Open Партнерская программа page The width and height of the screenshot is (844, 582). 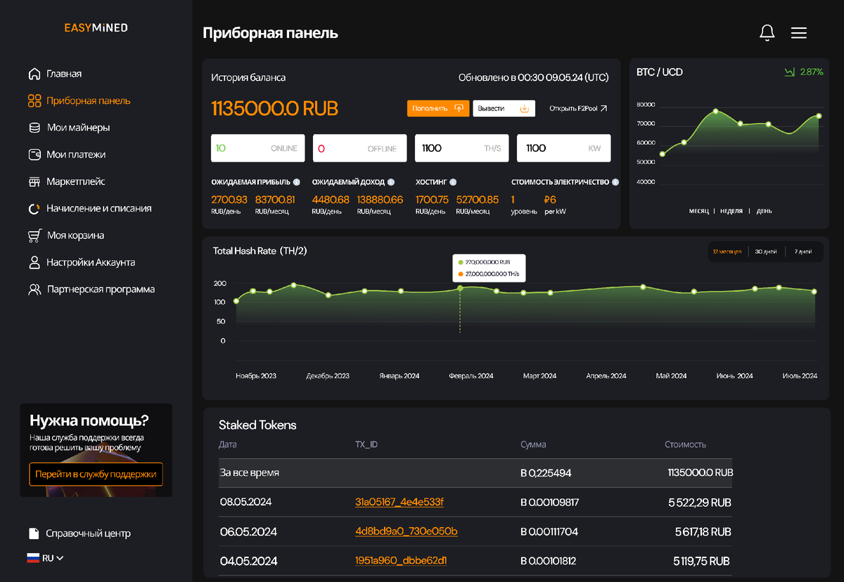(x=101, y=290)
